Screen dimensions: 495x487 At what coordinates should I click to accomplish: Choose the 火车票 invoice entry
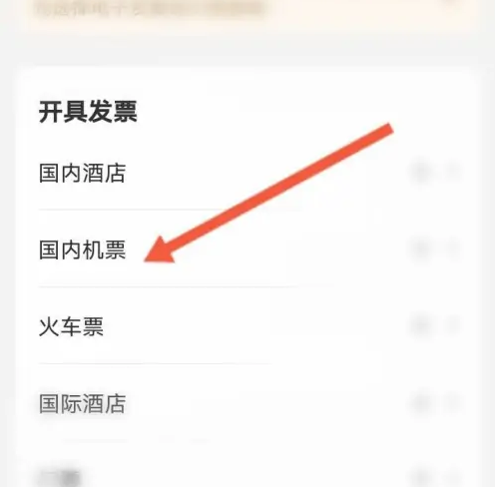coord(71,326)
